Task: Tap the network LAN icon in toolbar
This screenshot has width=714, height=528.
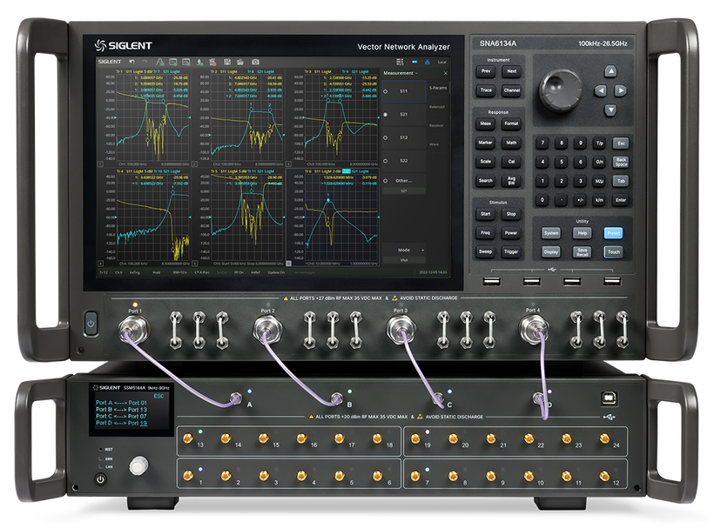Action: point(428,62)
